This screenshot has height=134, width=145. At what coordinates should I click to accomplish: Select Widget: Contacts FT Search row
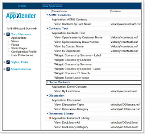94,73
